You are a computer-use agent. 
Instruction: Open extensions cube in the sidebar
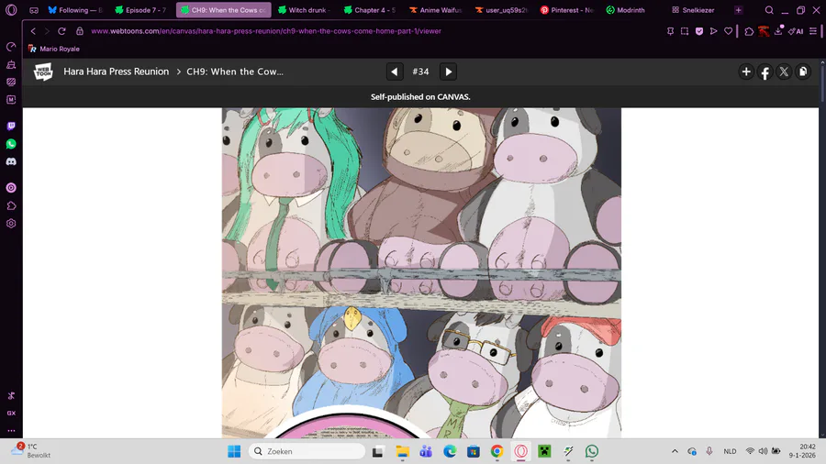point(11,205)
